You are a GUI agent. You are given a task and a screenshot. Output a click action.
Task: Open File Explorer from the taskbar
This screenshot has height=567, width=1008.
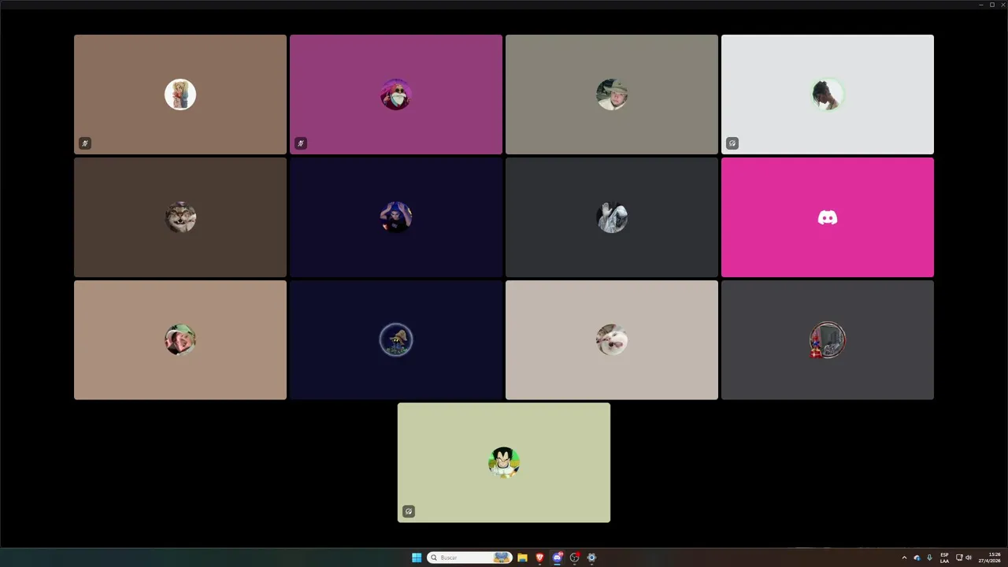coord(522,558)
